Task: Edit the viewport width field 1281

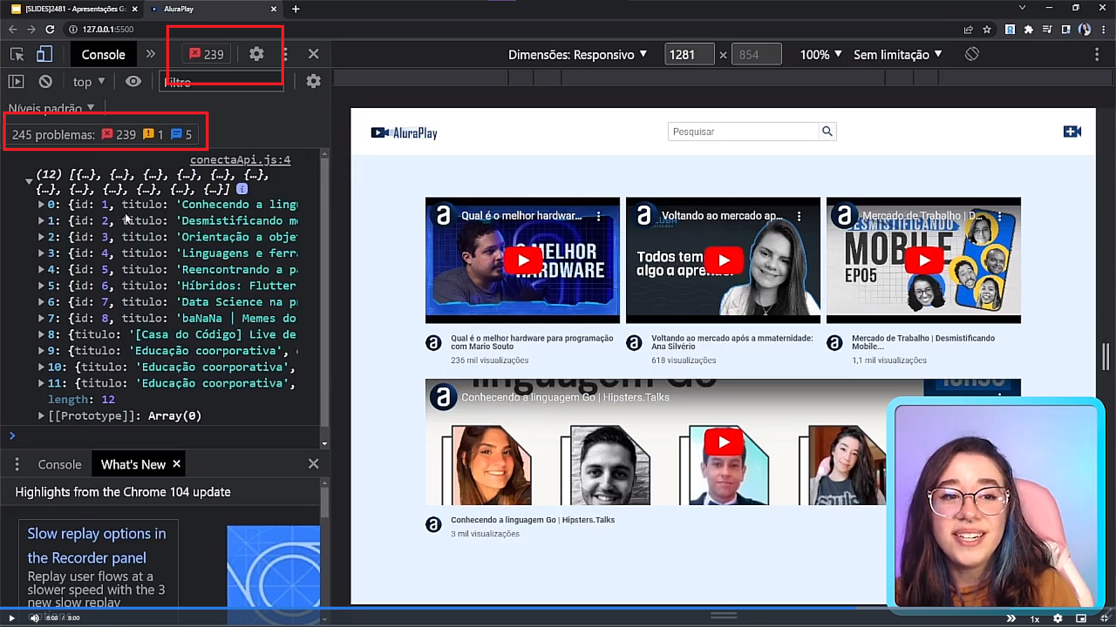Action: [689, 55]
